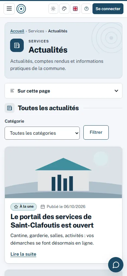
Task: Open article Le portail des services title
Action: [52, 221]
